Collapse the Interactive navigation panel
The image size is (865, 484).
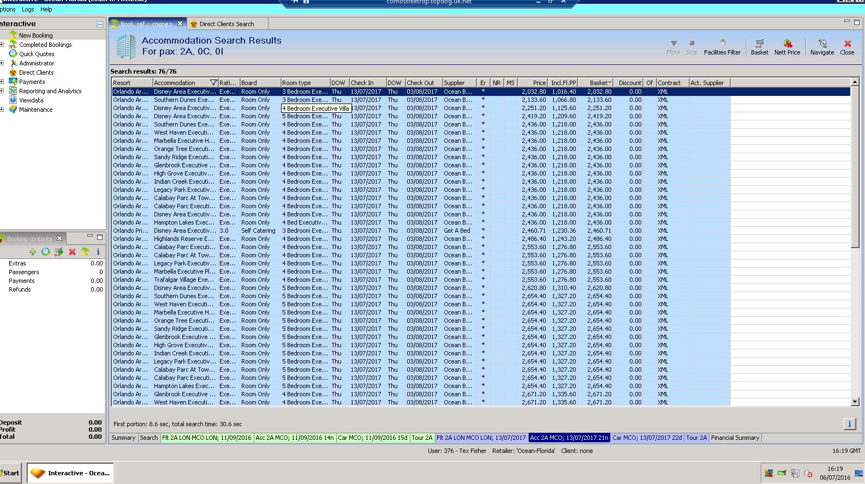pyautogui.click(x=100, y=24)
